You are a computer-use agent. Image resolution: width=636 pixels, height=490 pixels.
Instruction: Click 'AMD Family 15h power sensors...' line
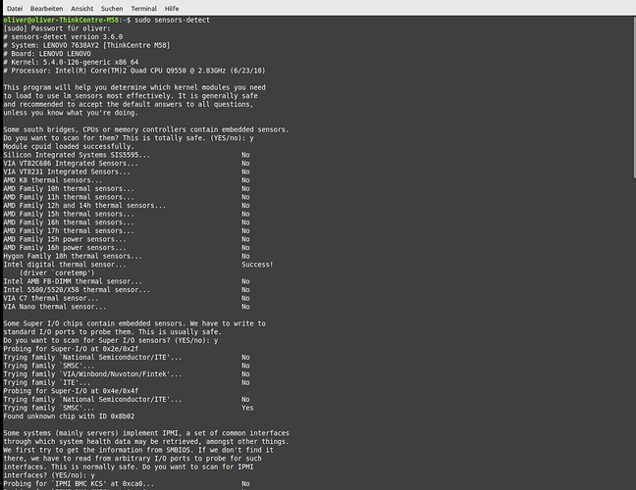coord(65,239)
